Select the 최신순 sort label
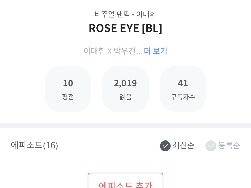The height and width of the screenshot is (188, 251). tap(183, 145)
